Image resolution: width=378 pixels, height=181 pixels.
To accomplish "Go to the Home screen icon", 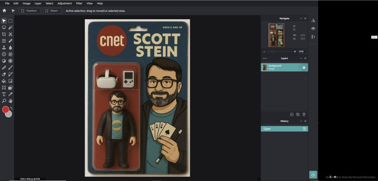I will 4,10.
